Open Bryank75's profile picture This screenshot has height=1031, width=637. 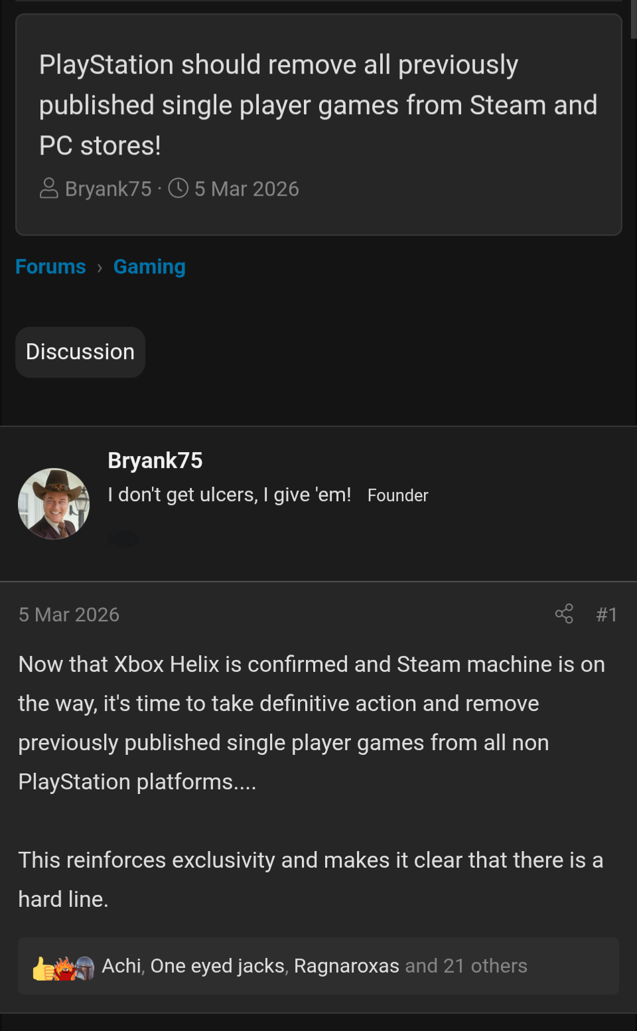click(54, 503)
